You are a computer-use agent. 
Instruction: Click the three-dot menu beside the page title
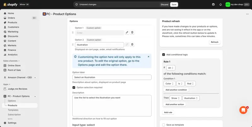[x=247, y=14]
